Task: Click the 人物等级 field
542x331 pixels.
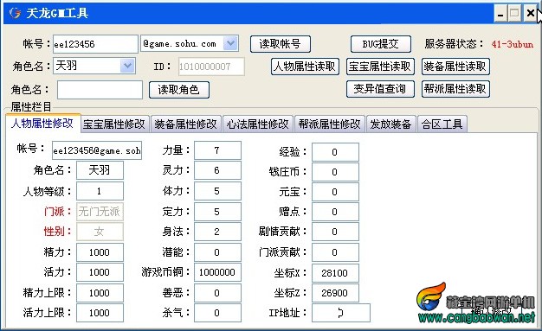Action: pos(100,191)
